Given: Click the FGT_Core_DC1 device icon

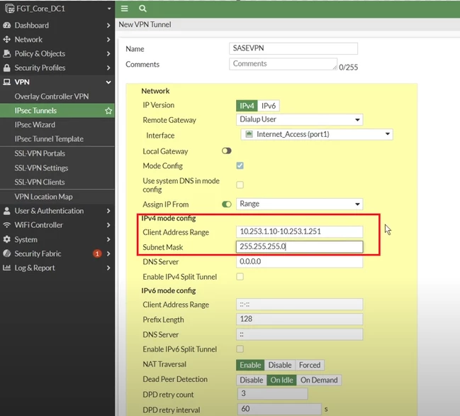Looking at the screenshot, I should click(x=10, y=9).
